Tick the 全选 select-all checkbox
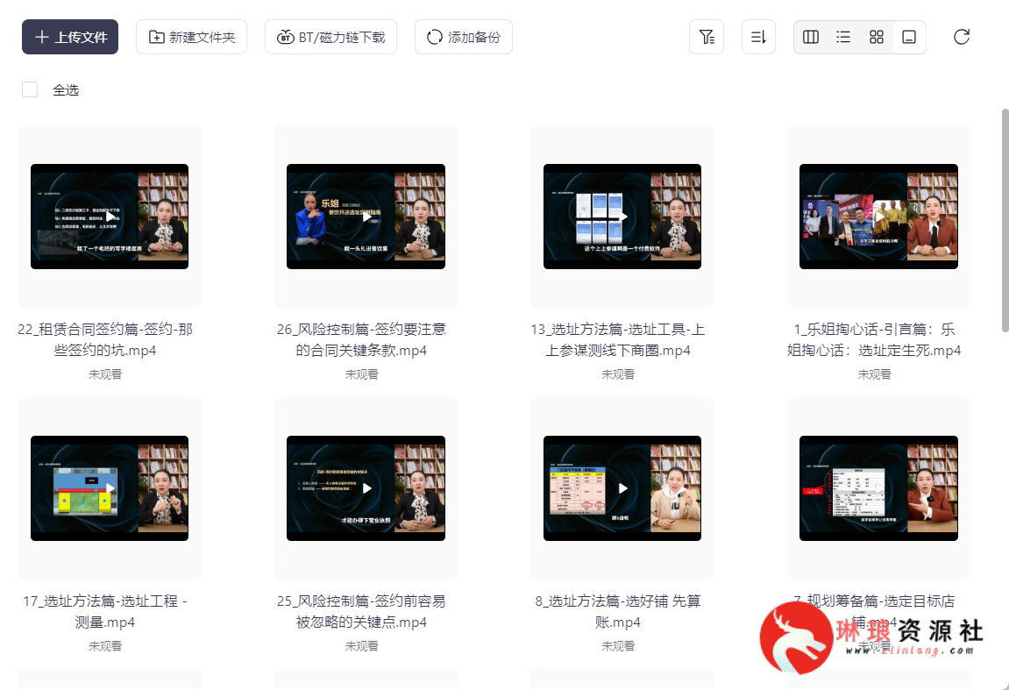Screen dimensions: 1009x690 pyautogui.click(x=30, y=89)
